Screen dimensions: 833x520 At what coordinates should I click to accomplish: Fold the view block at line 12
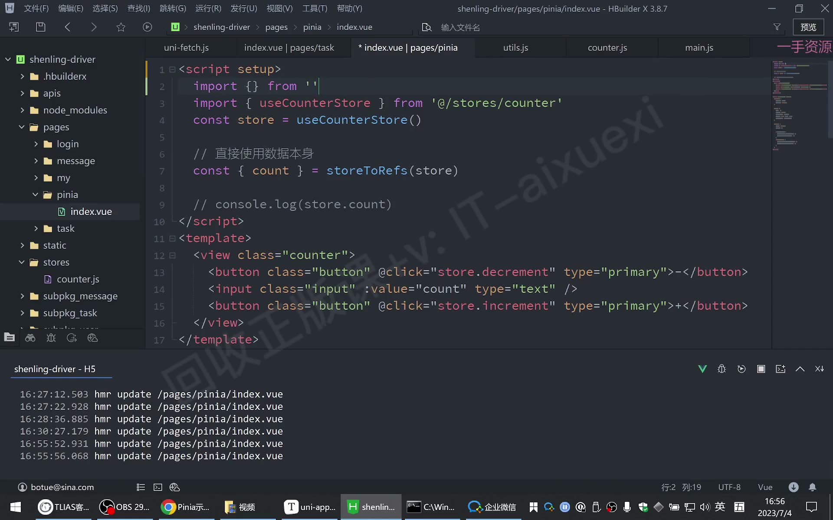[x=172, y=255]
